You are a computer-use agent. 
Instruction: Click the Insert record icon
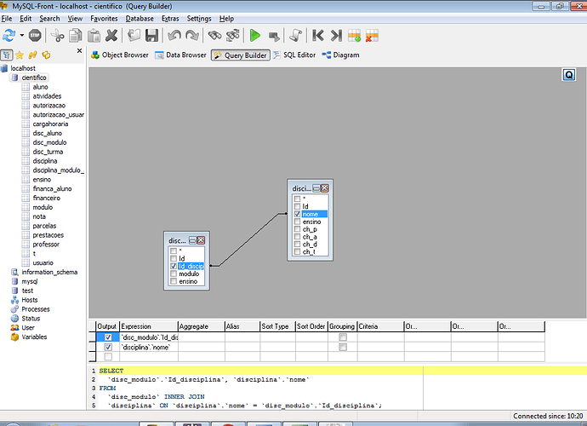354,36
